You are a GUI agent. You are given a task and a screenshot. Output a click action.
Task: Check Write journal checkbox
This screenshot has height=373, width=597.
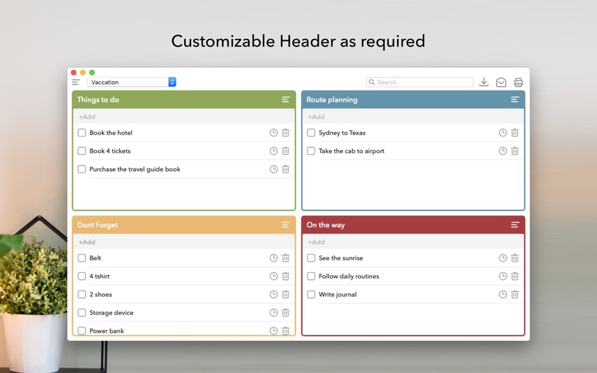311,295
